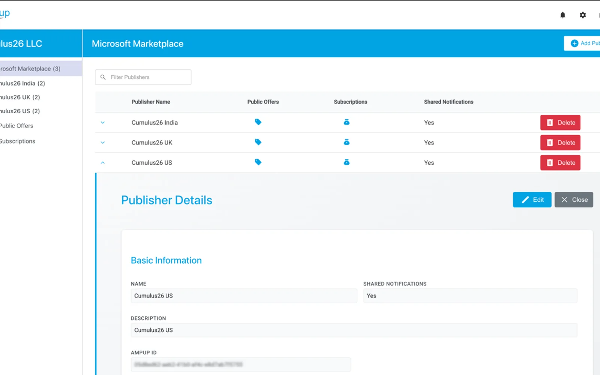Open the notifications bell icon

click(562, 15)
